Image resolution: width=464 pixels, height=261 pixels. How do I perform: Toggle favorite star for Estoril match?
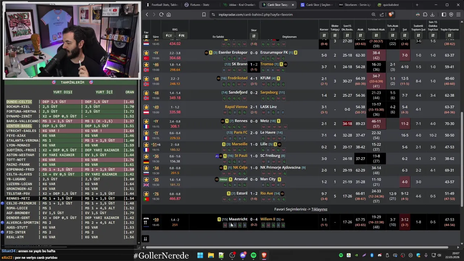(x=146, y=194)
